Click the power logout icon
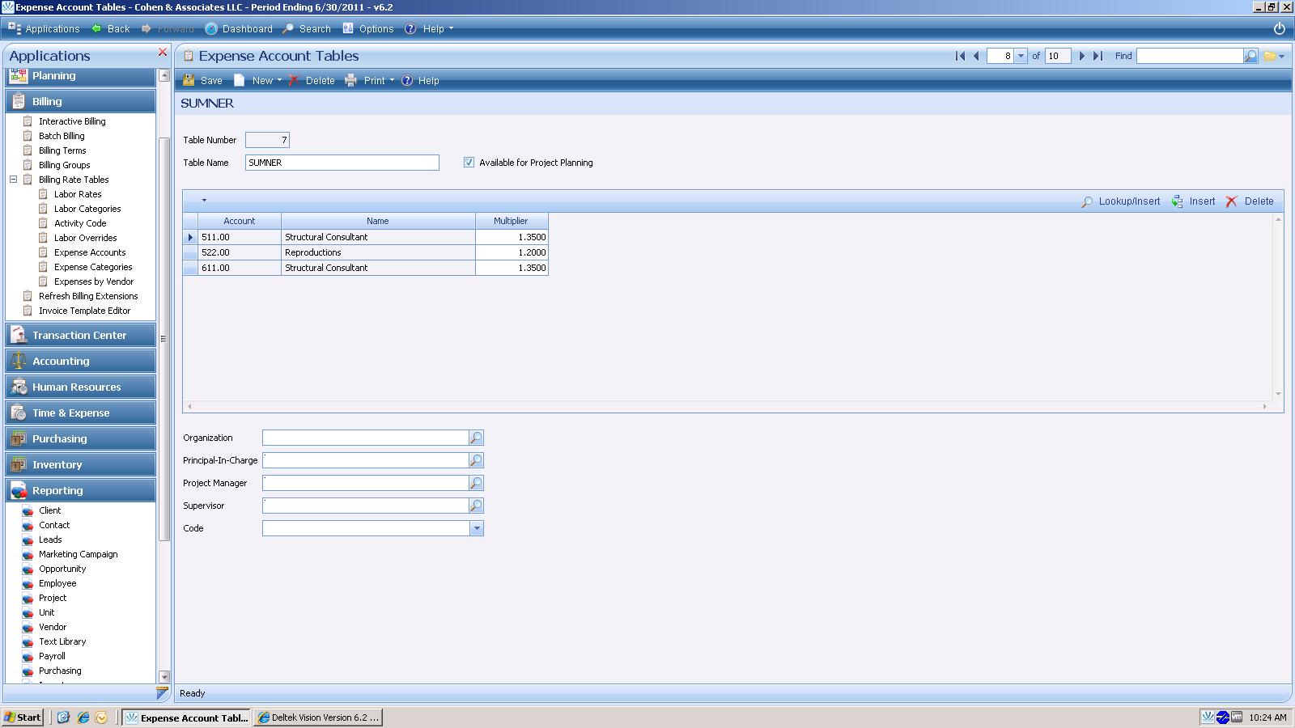Viewport: 1295px width, 728px height. point(1279,28)
